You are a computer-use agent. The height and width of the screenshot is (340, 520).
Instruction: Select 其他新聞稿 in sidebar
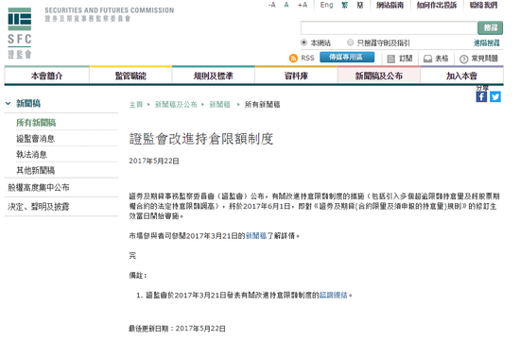[36, 170]
